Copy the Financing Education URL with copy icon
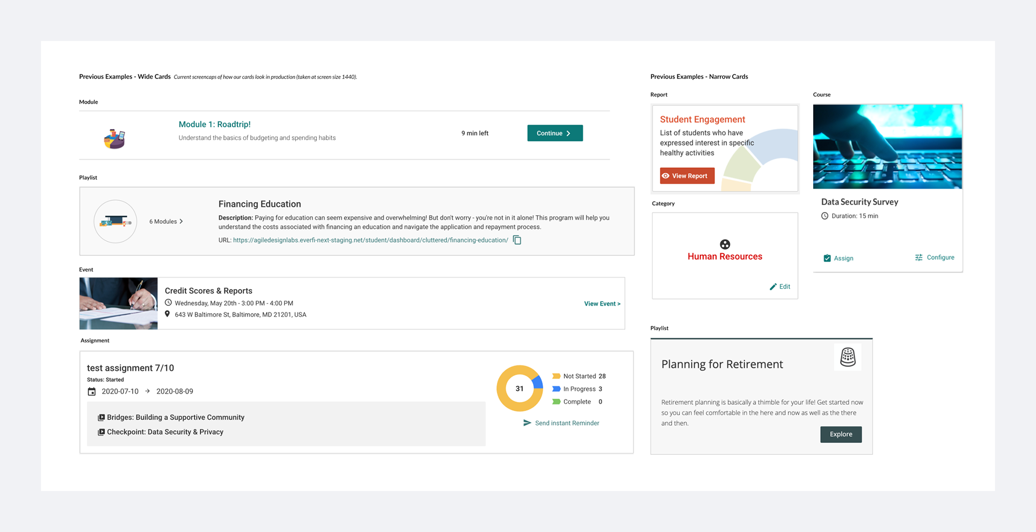 click(x=517, y=240)
